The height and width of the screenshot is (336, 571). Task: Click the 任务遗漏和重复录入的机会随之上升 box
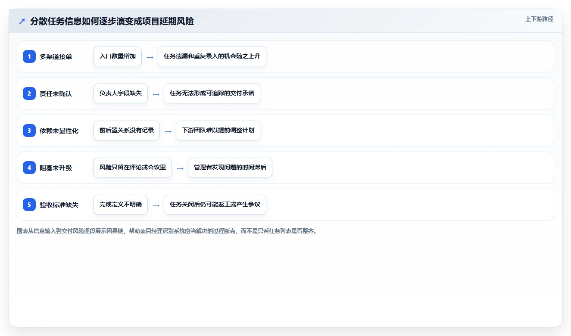point(212,56)
